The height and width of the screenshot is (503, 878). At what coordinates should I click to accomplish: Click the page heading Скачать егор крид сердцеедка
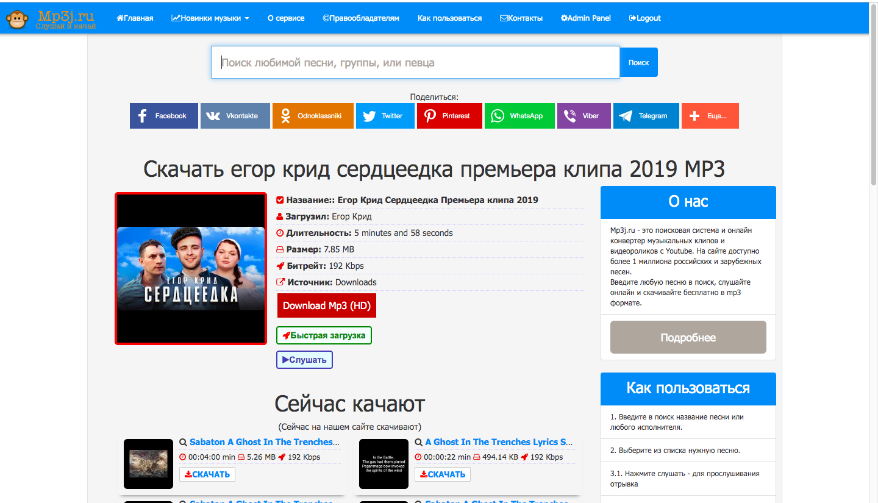[x=434, y=169]
